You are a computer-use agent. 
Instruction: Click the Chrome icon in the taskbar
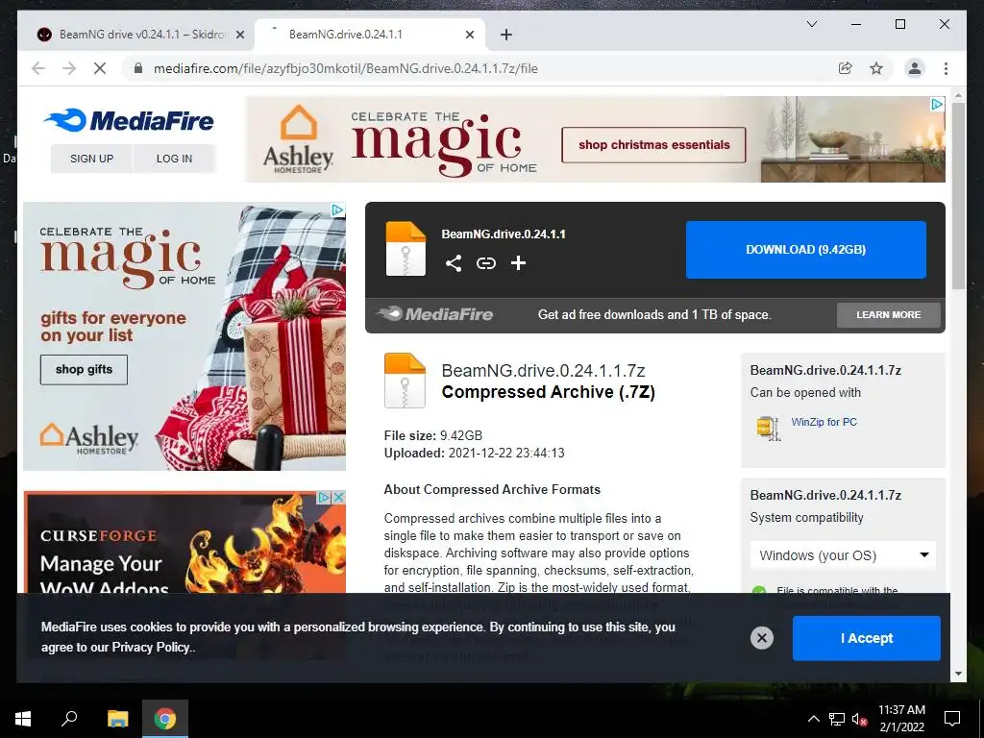pyautogui.click(x=165, y=719)
